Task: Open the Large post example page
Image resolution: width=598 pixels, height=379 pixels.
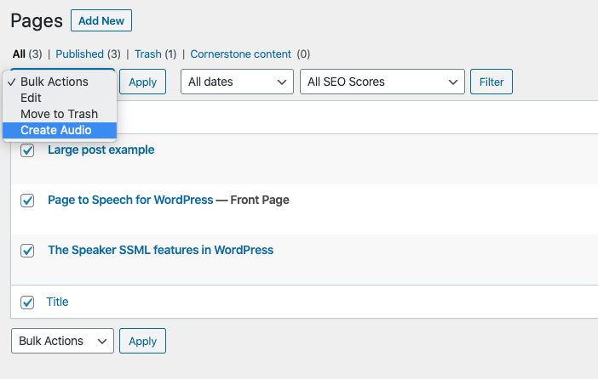Action: pyautogui.click(x=101, y=150)
